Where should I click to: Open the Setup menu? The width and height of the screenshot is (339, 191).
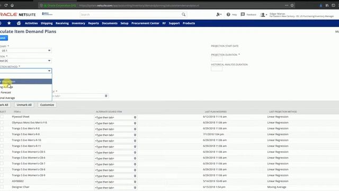point(124,23)
